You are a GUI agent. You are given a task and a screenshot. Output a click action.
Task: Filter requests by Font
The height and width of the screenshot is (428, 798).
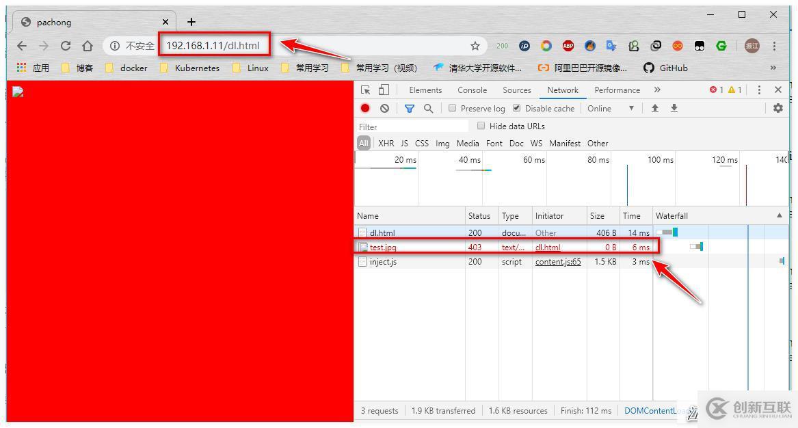click(x=494, y=144)
